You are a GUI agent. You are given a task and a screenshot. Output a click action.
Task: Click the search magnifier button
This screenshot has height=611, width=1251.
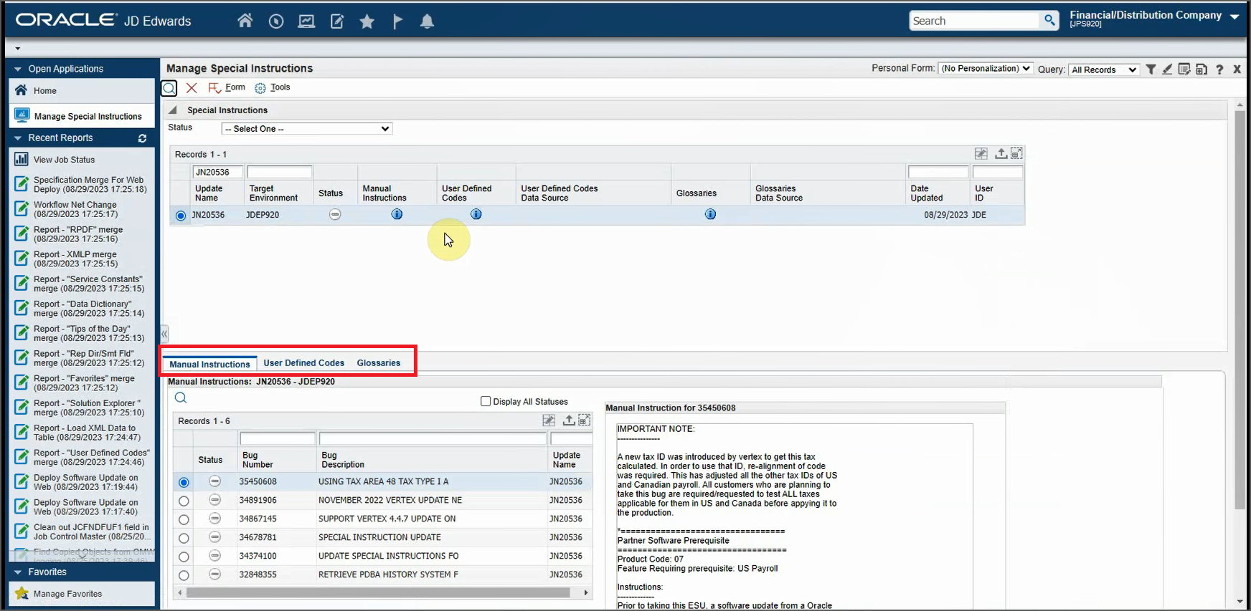[x=1049, y=20]
